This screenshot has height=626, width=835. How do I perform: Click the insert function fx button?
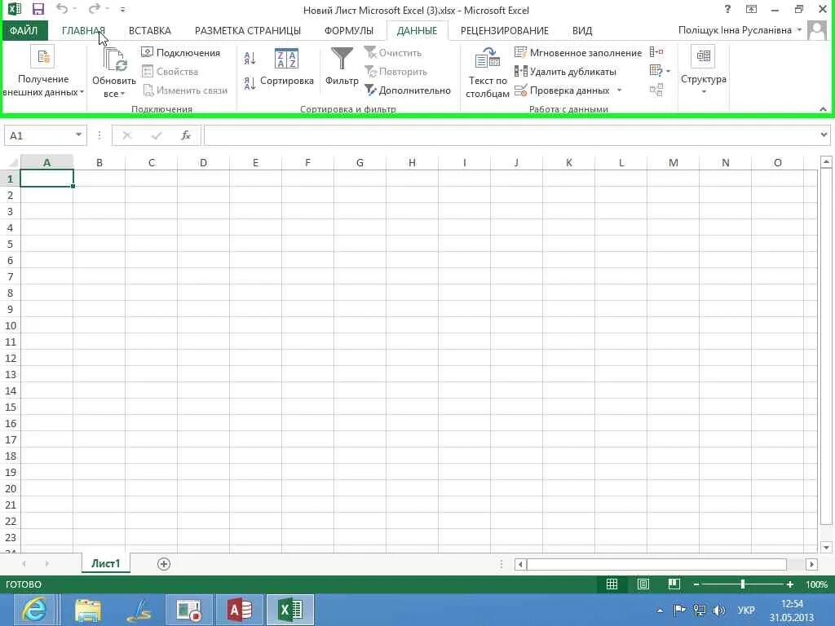tap(186, 135)
